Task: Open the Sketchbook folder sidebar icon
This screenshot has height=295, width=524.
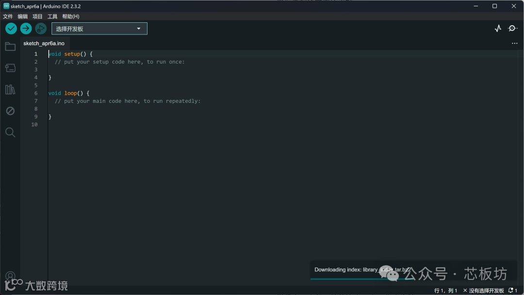Action: [10, 47]
